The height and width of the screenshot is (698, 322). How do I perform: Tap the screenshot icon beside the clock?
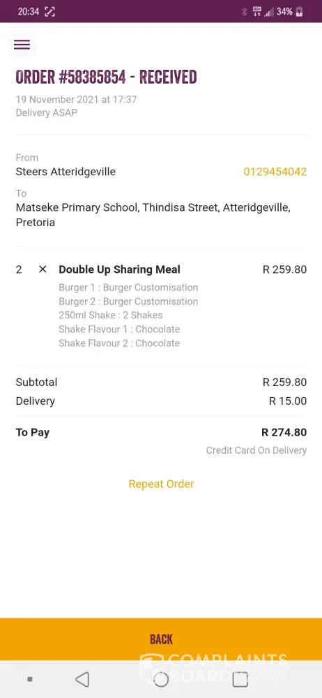49,12
